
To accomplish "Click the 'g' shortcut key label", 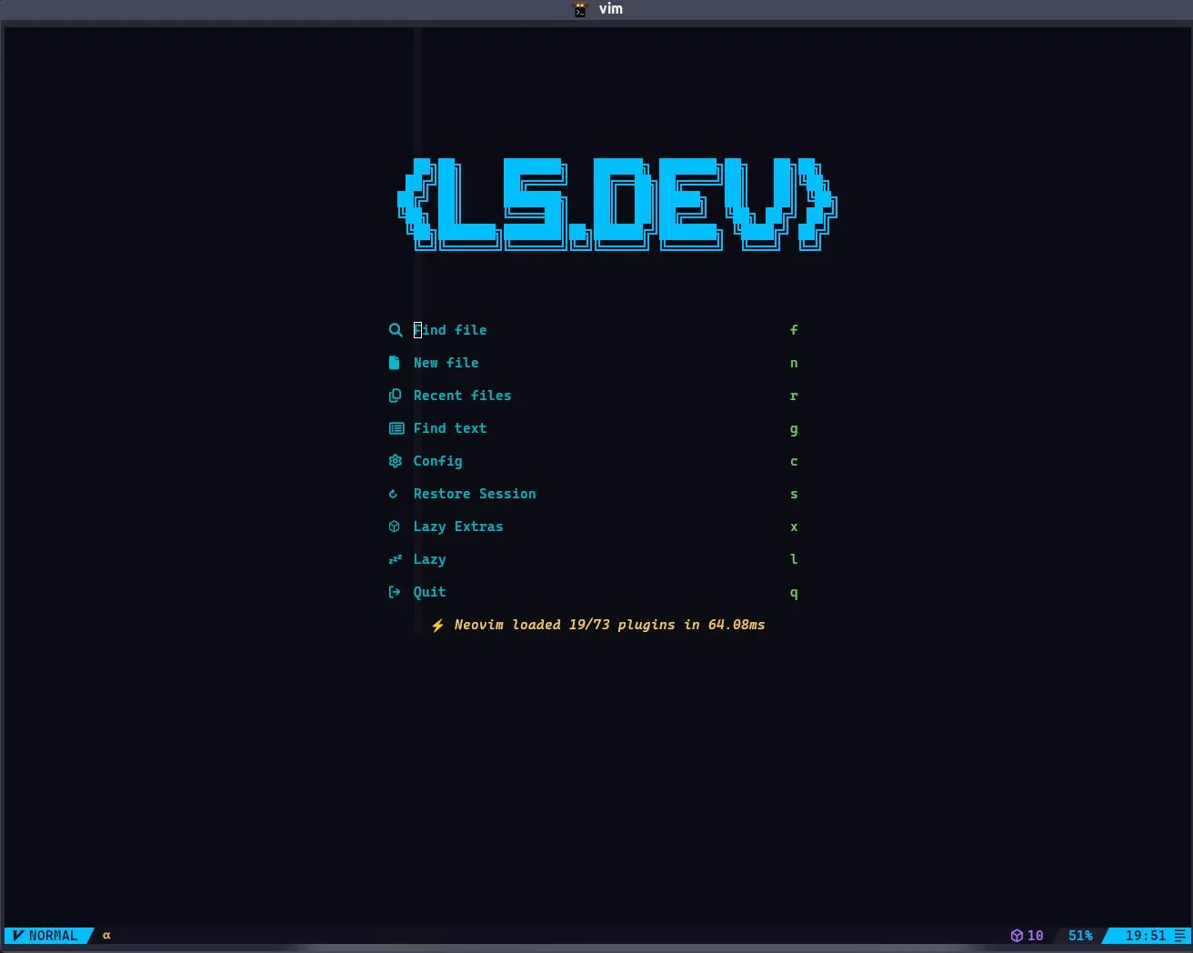I will pos(794,429).
